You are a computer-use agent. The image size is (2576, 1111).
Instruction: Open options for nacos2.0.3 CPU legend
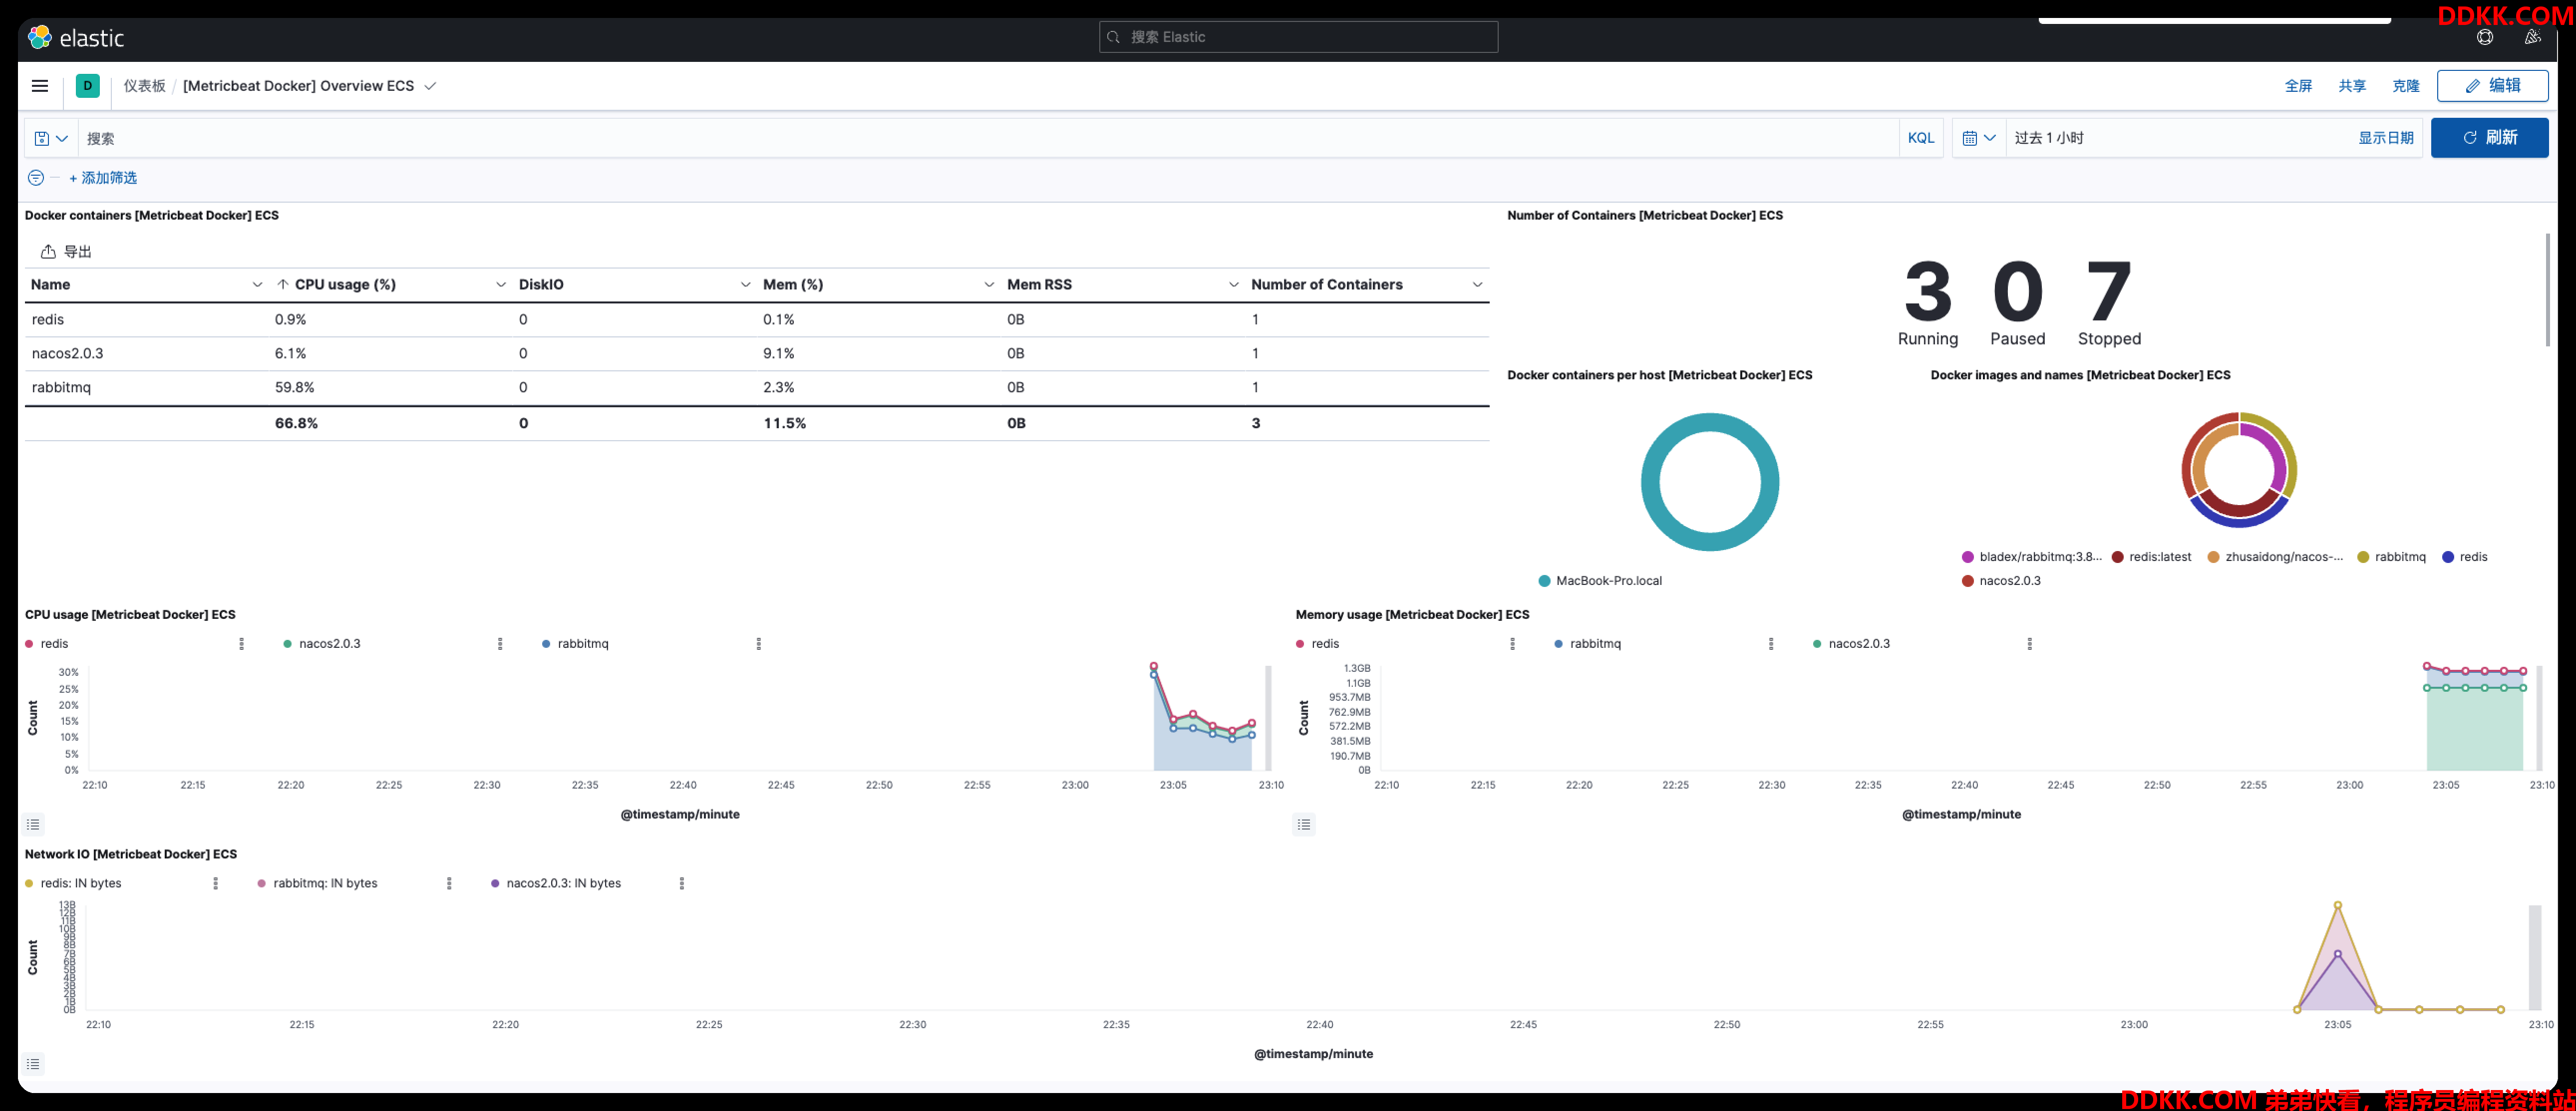(x=500, y=643)
